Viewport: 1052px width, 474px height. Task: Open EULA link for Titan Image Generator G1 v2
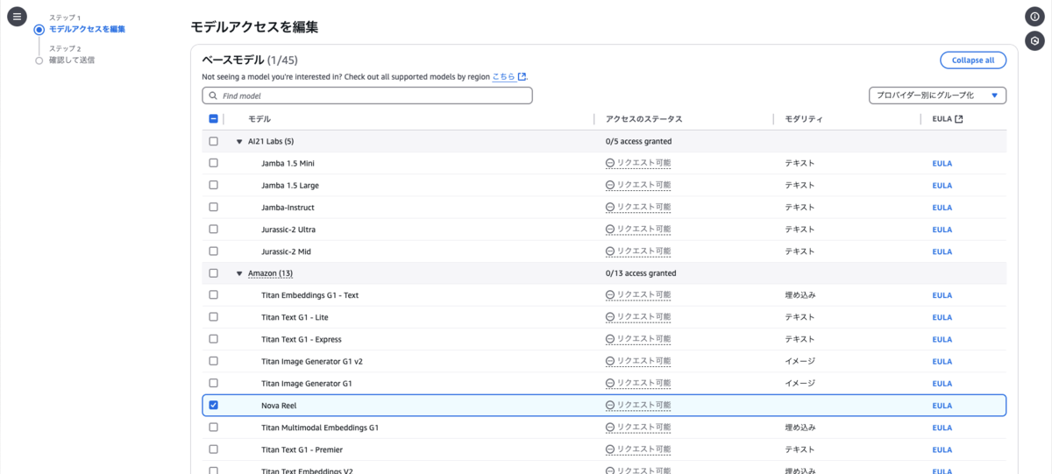click(x=942, y=361)
